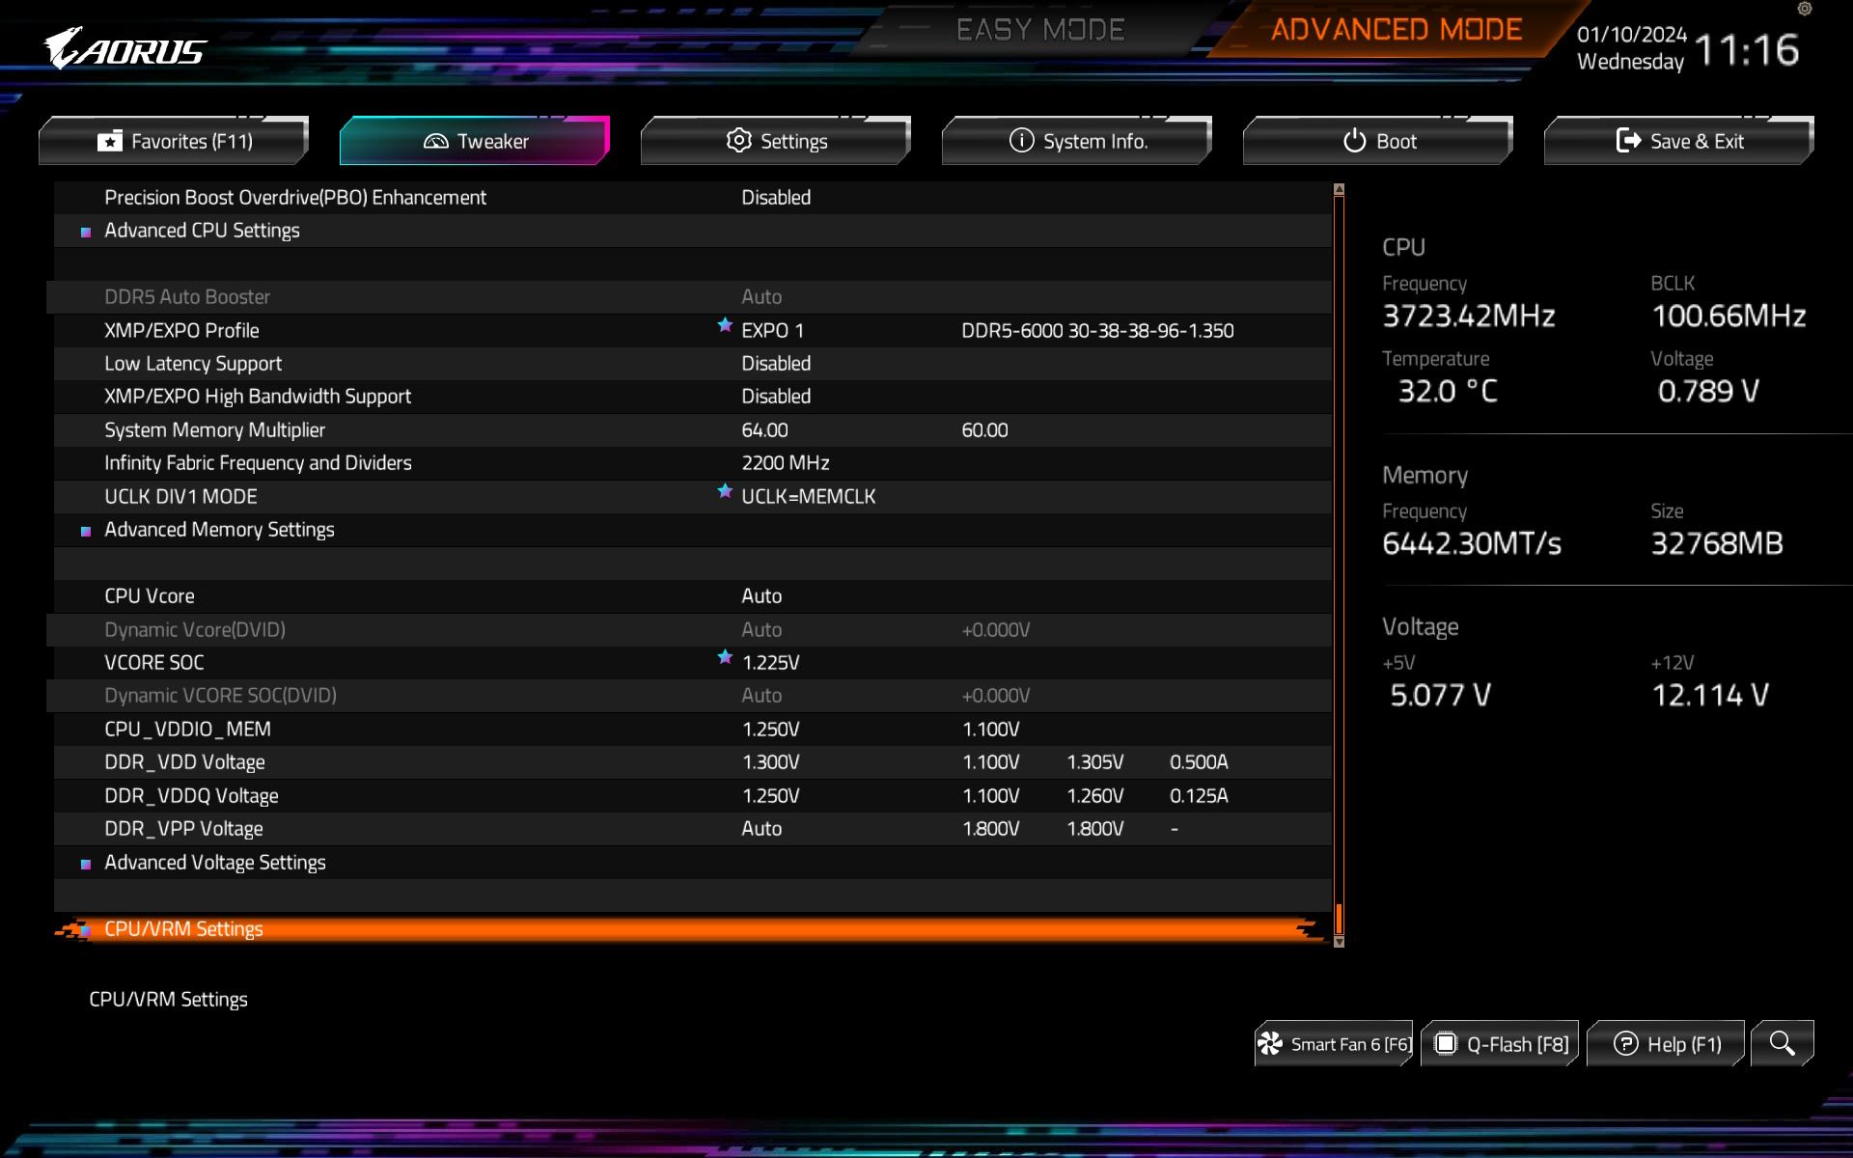Change Precision Boost Overdrive Enhancement value
The height and width of the screenshot is (1158, 1853).
point(776,198)
